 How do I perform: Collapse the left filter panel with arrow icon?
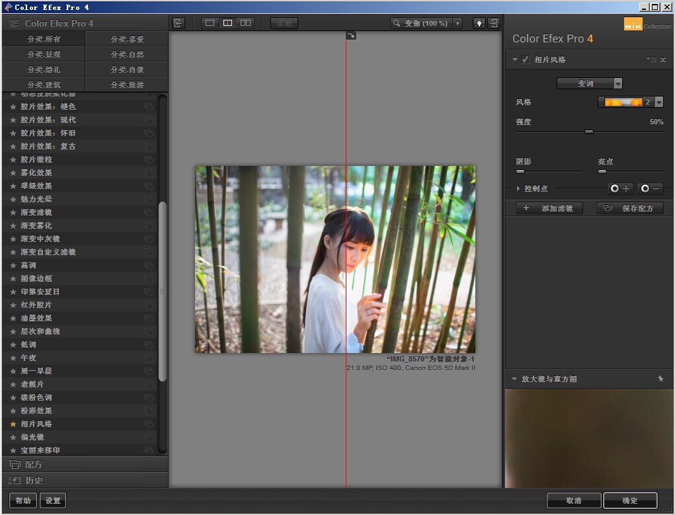pos(179,23)
